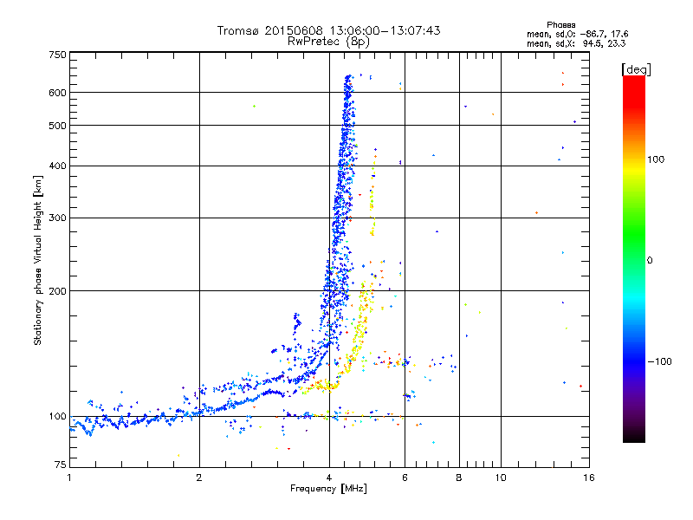Click the phase colorbar gradient strip
Image resolution: width=693 pixels, height=520 pixels.
634,258
